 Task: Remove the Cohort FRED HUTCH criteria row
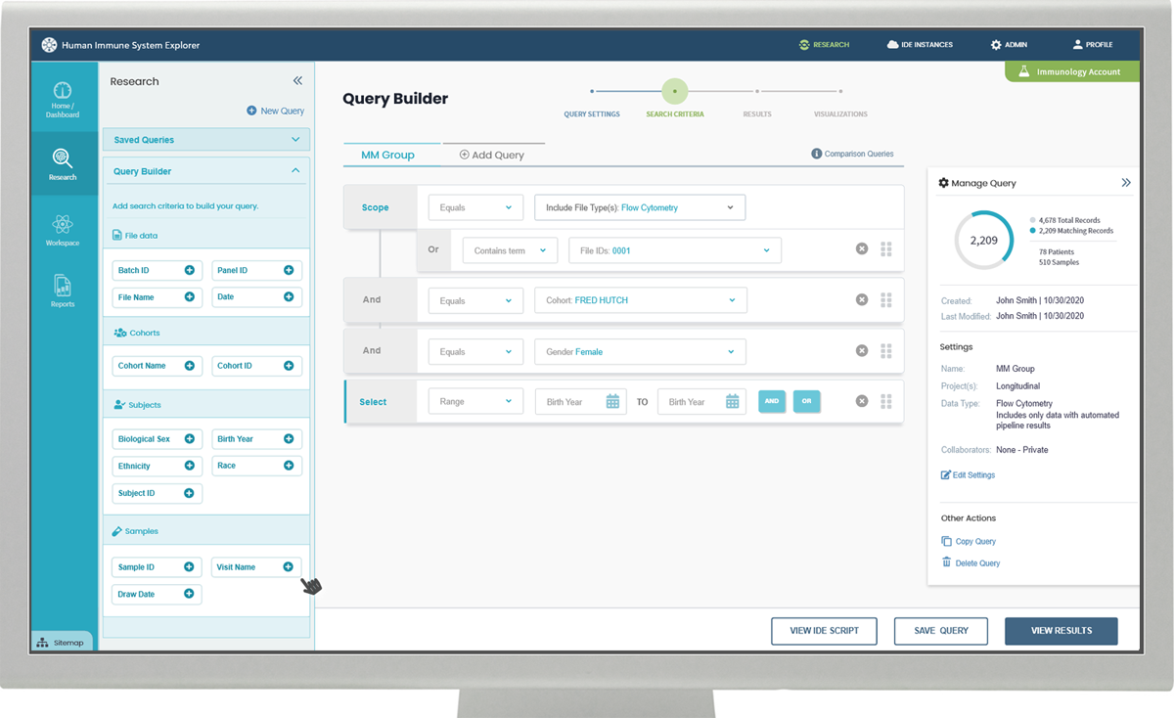862,299
